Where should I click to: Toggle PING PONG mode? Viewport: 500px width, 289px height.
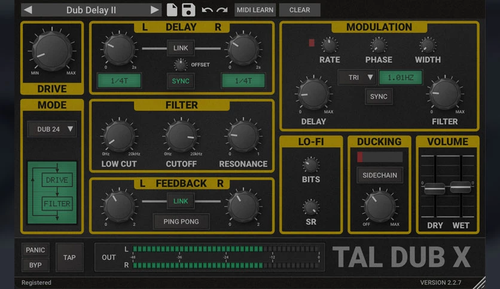coord(181,222)
